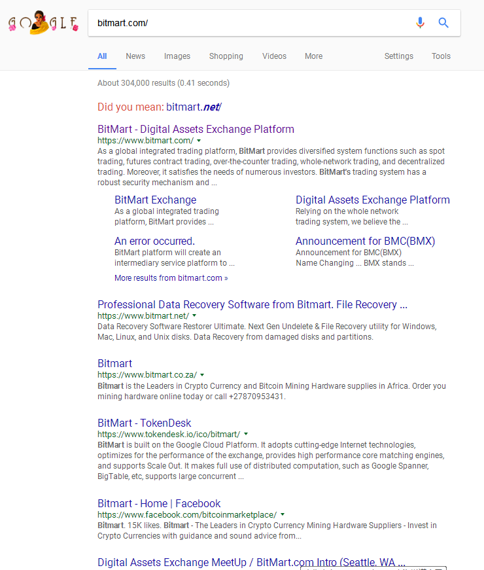The height and width of the screenshot is (570, 484).
Task: Open the More search menu
Action: point(313,56)
